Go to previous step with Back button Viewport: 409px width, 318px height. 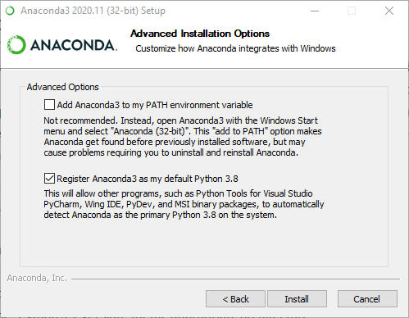pos(235,299)
